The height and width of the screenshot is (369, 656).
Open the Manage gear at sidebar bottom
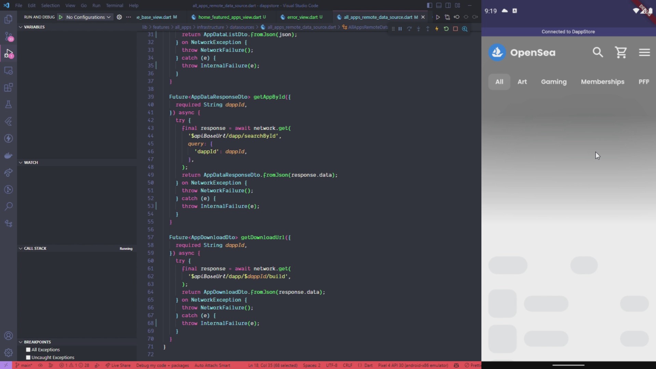pyautogui.click(x=8, y=352)
